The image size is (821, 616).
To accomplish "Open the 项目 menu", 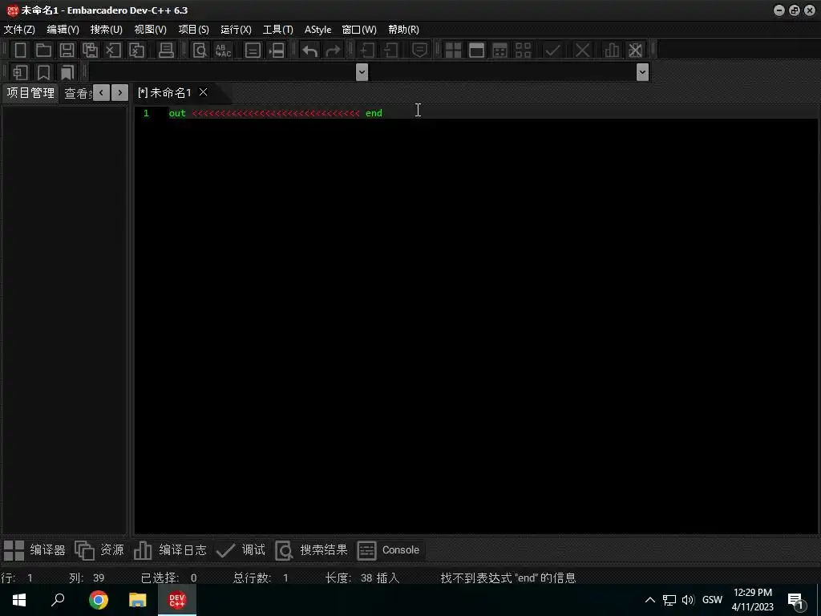I will coord(194,30).
